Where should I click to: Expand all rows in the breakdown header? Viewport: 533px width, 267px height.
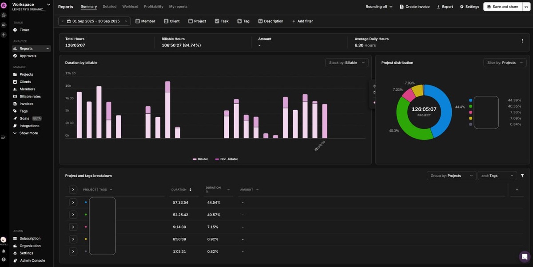73,190
